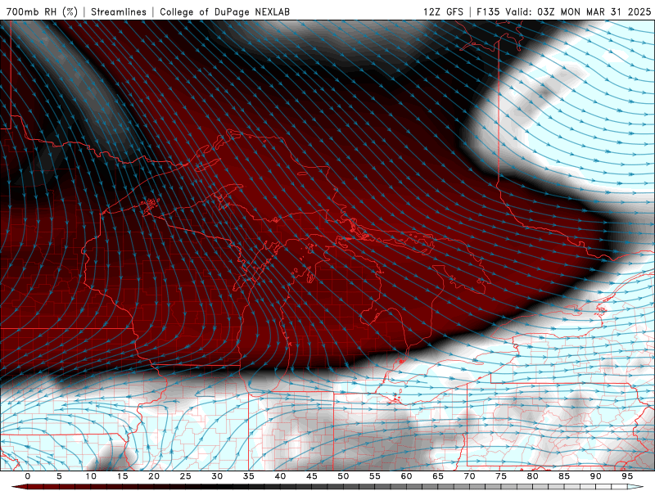Click 'College of DuPage NEXLAB' header text
This screenshot has width=655, height=491.
[224, 11]
